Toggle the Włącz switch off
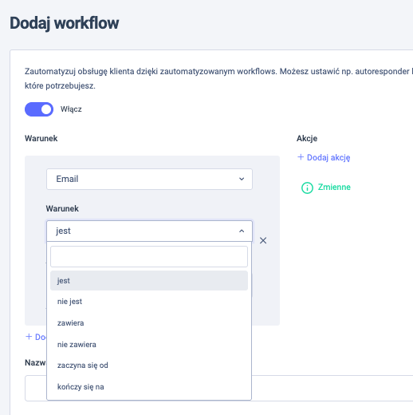The width and height of the screenshot is (413, 415). coord(39,109)
